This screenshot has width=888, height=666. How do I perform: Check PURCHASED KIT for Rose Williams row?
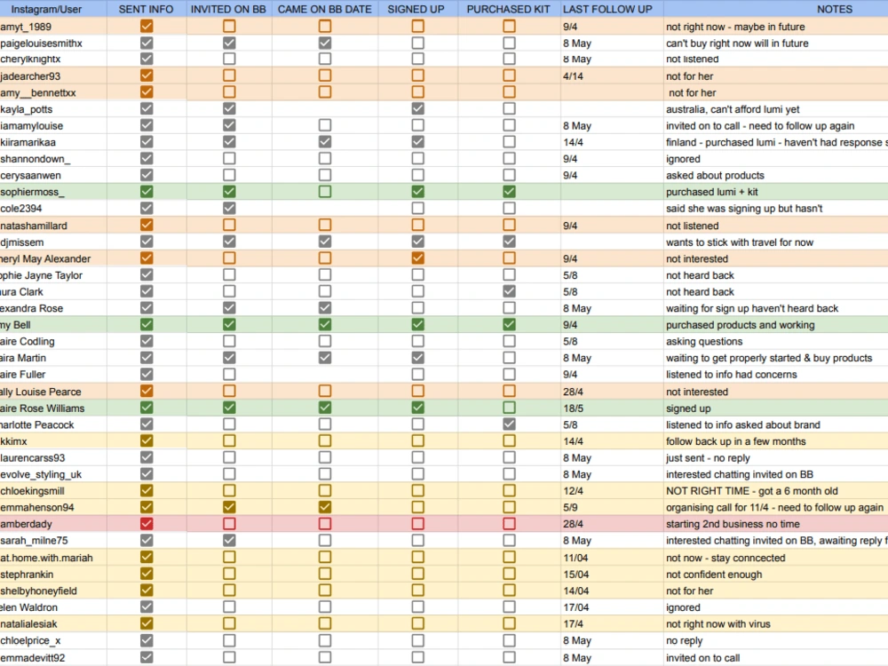(x=509, y=408)
